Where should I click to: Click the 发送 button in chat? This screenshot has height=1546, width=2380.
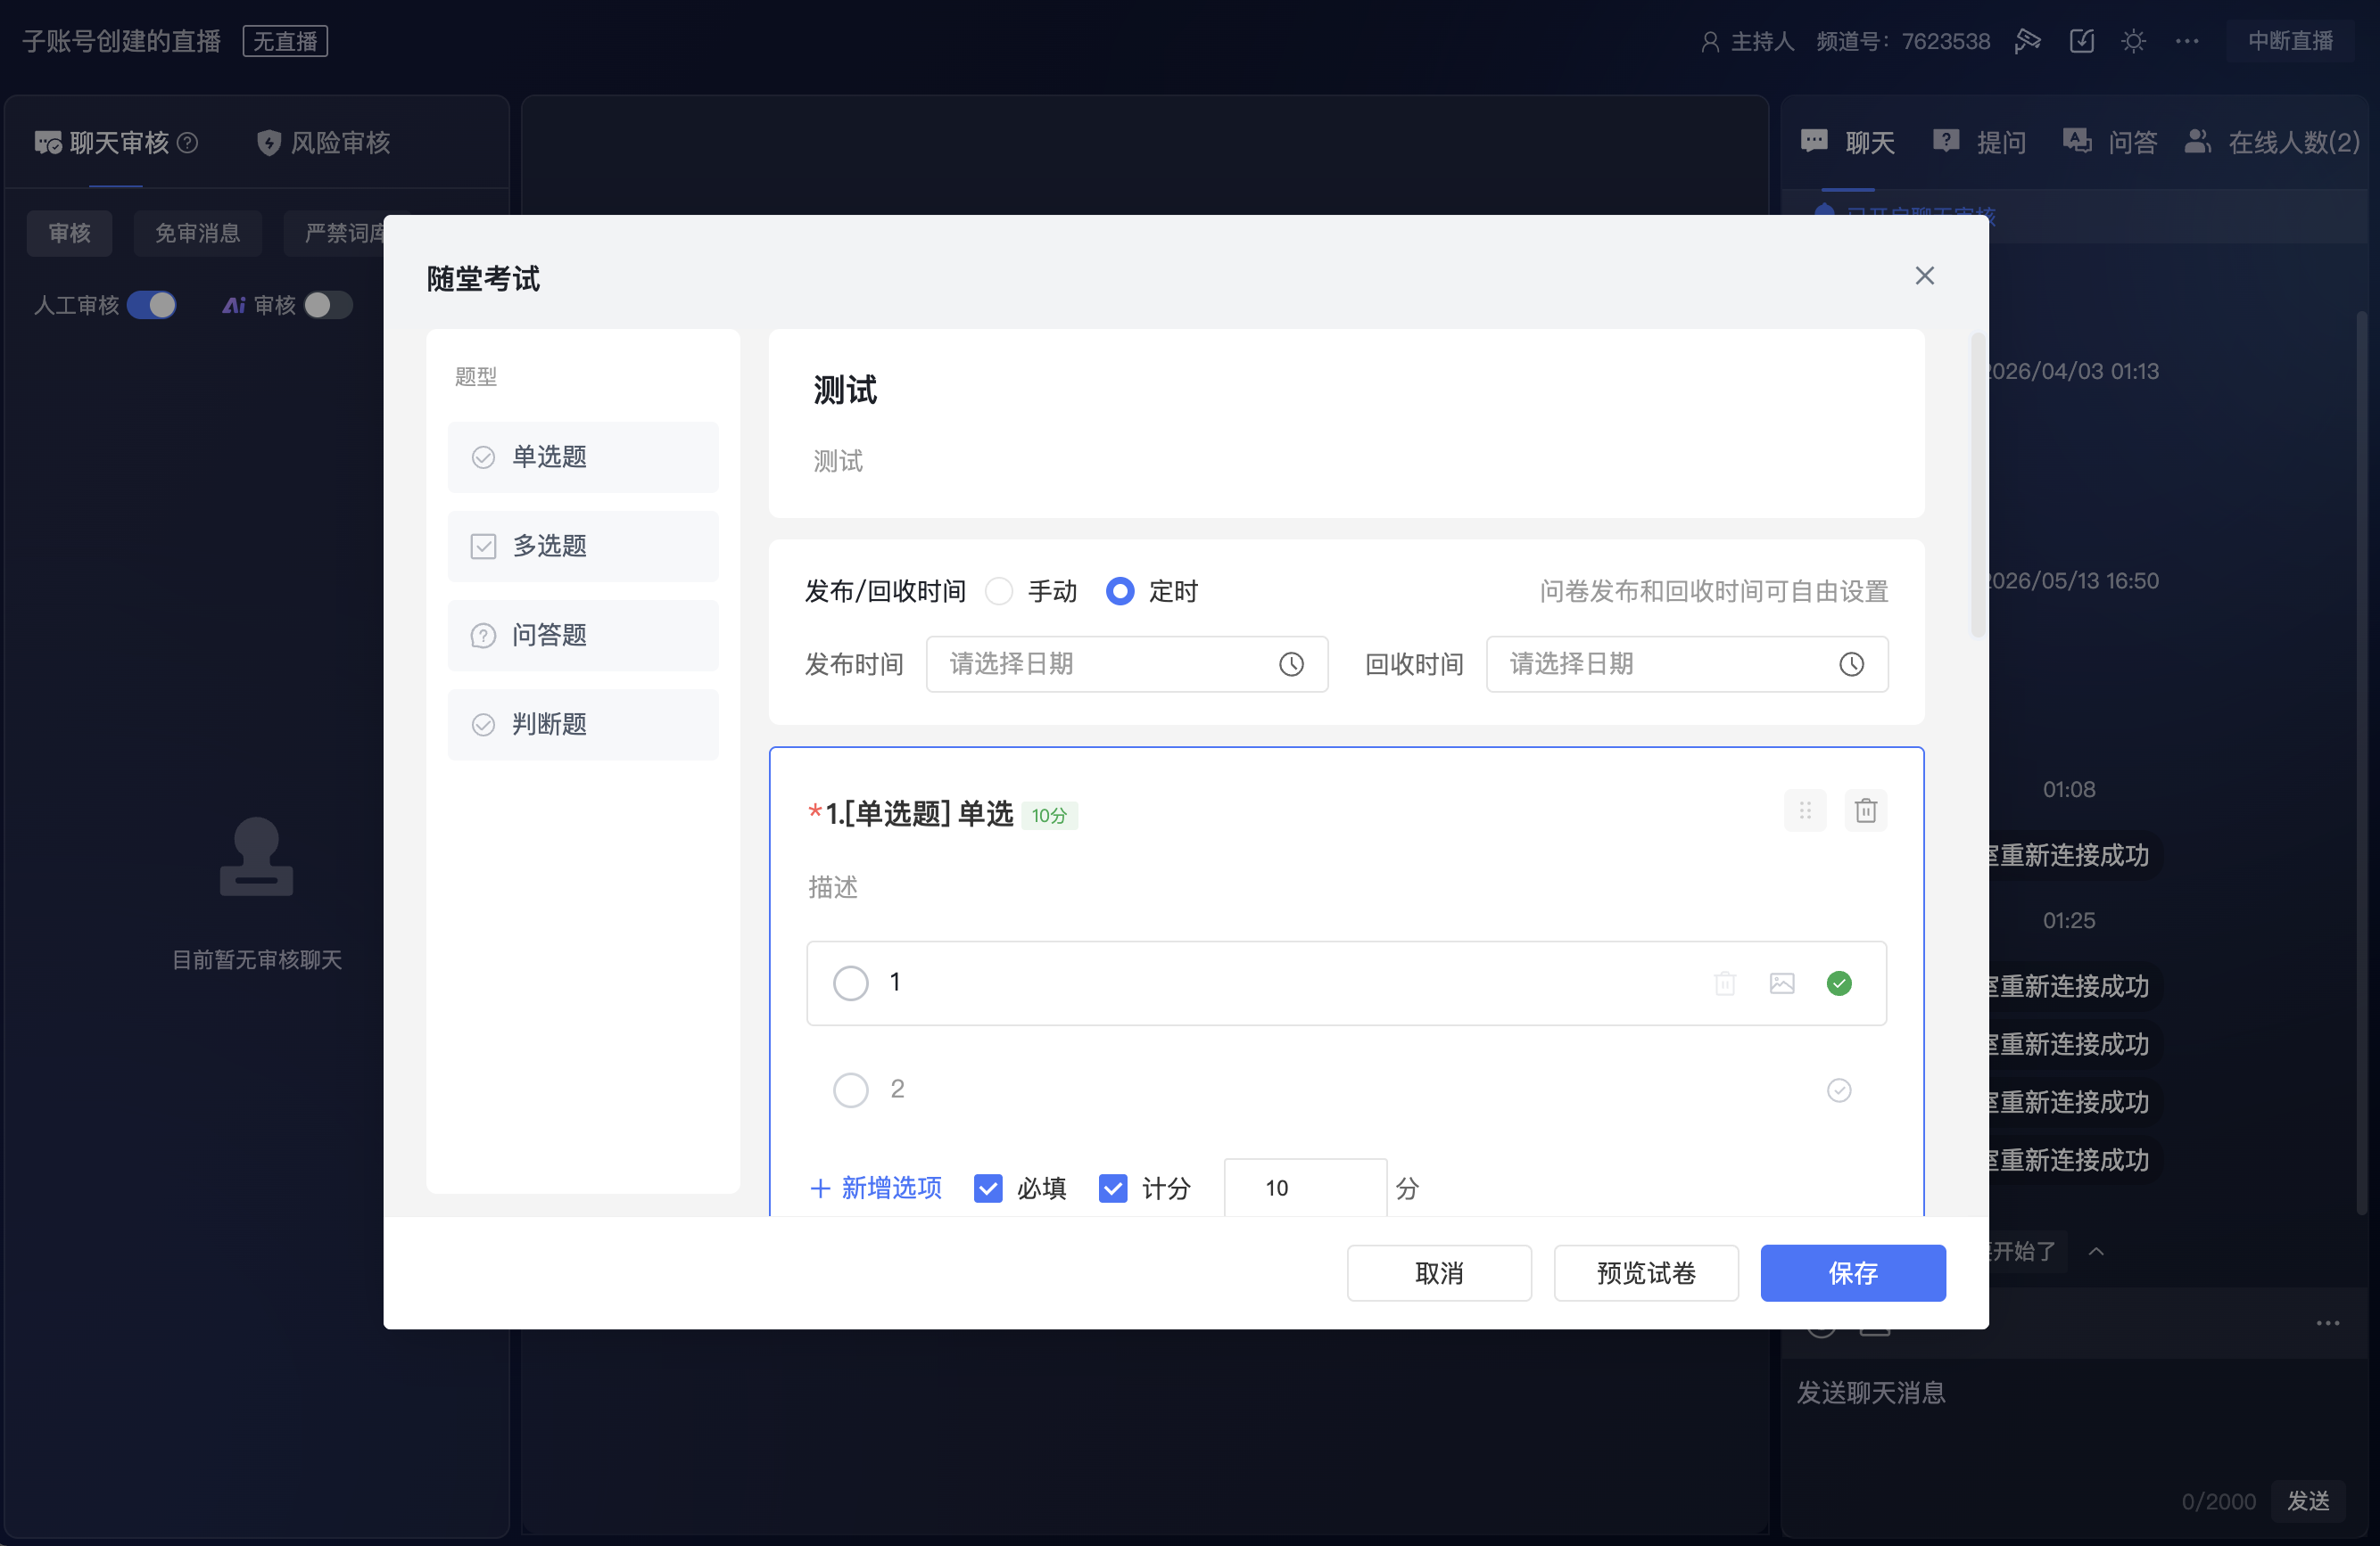(x=2308, y=1500)
